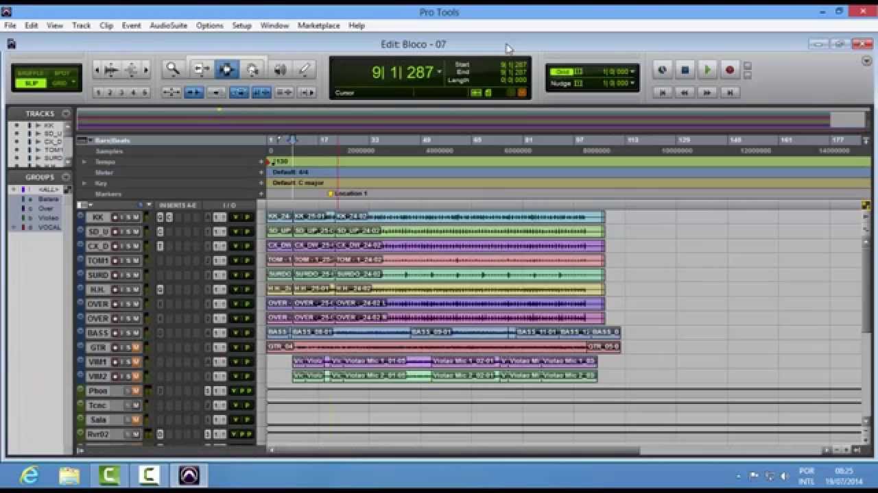
Task: Select the Pencil tool
Action: pos(305,69)
